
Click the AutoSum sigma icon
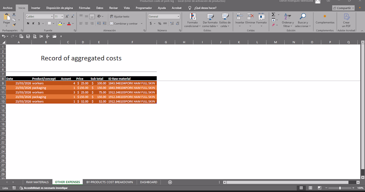[273, 15]
